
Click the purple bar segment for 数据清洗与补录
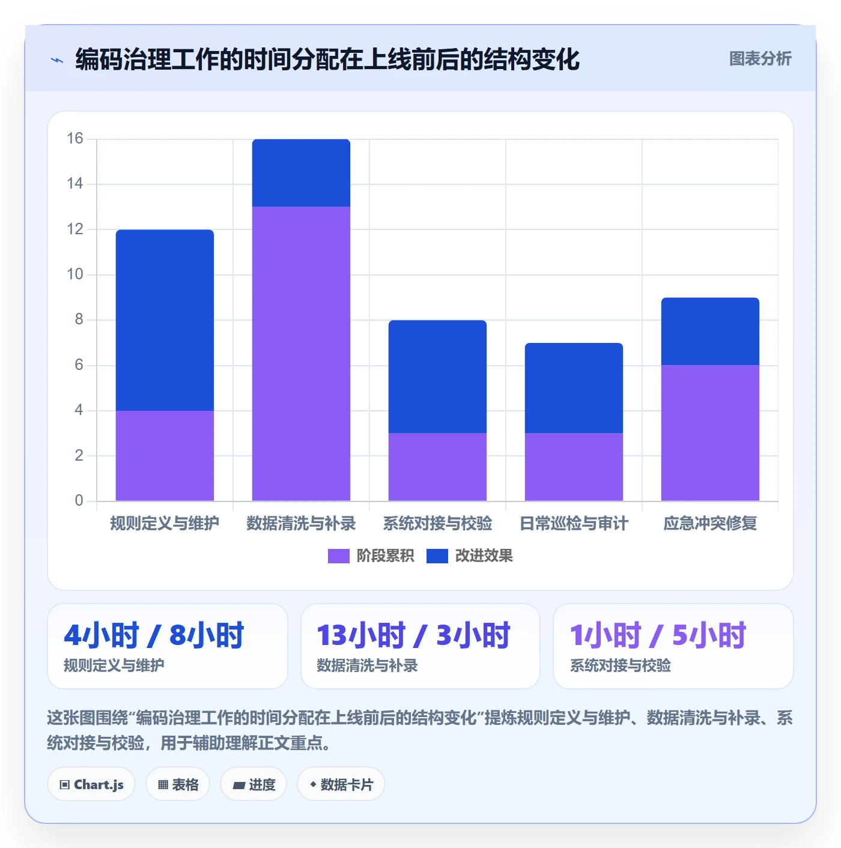301,354
